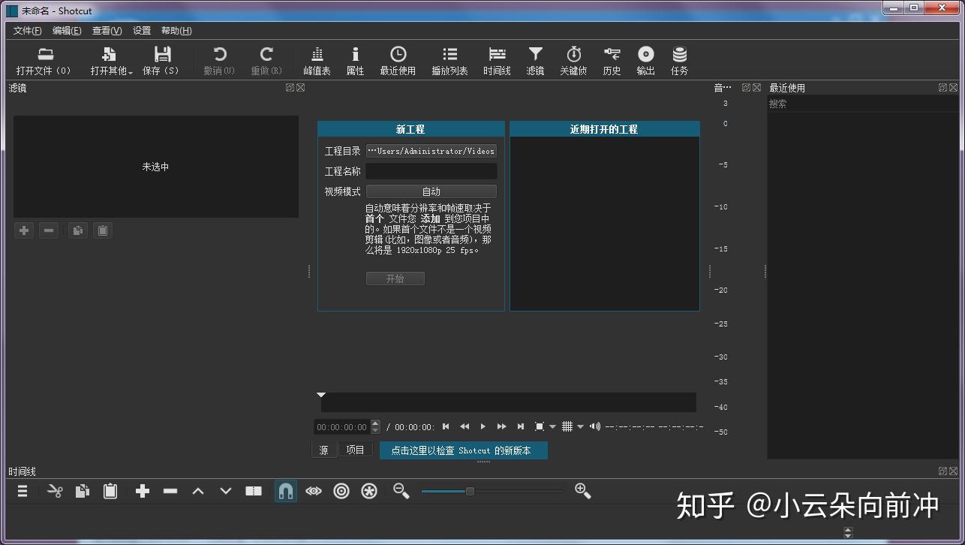Click the timeline zoom out magnifier

(x=401, y=491)
